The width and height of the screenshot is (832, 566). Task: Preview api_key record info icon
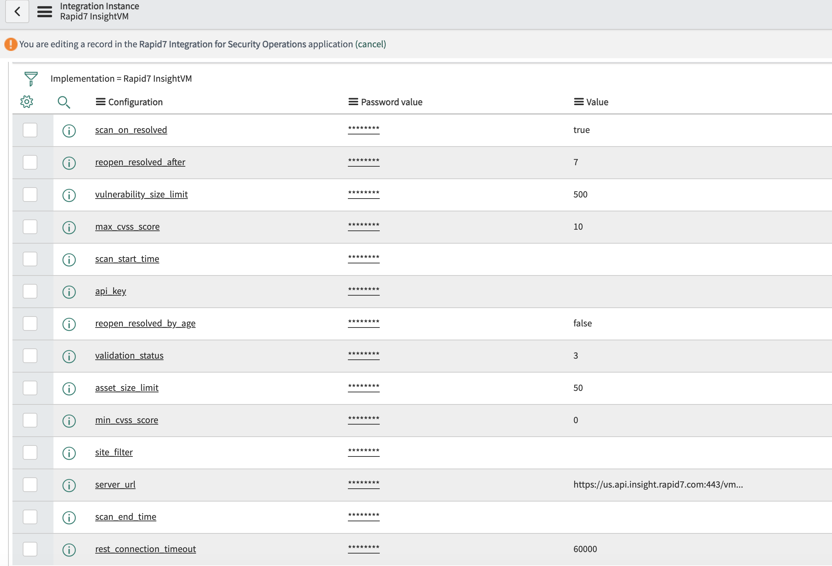69,292
